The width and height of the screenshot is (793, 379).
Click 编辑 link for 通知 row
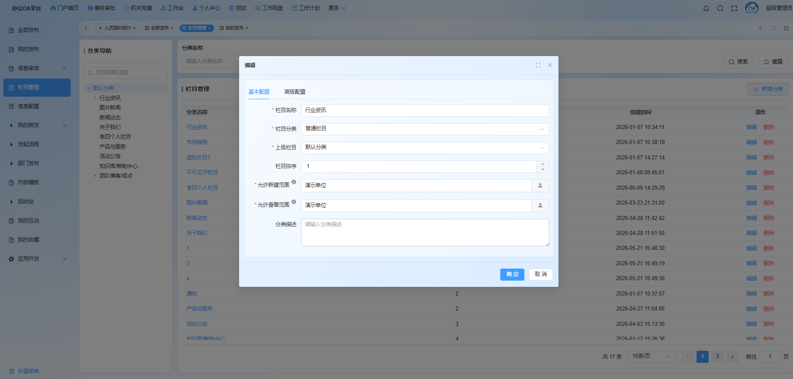tap(751, 294)
